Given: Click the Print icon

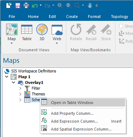Looking at the screenshot, I should (26, 5).
